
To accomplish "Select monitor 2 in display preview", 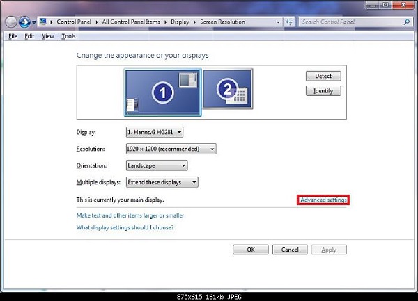I will click(226, 90).
